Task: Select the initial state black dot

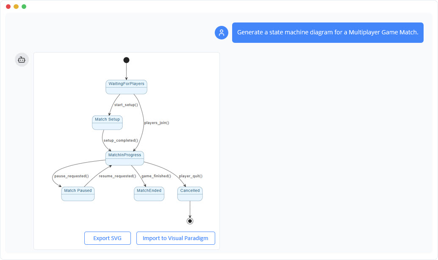Action: click(x=126, y=60)
